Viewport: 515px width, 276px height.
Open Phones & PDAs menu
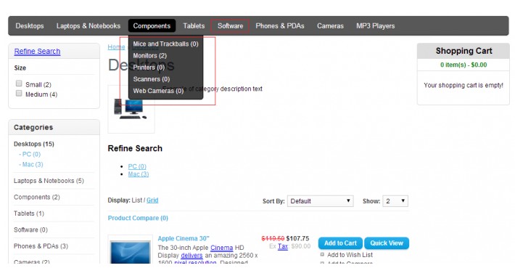pyautogui.click(x=280, y=25)
